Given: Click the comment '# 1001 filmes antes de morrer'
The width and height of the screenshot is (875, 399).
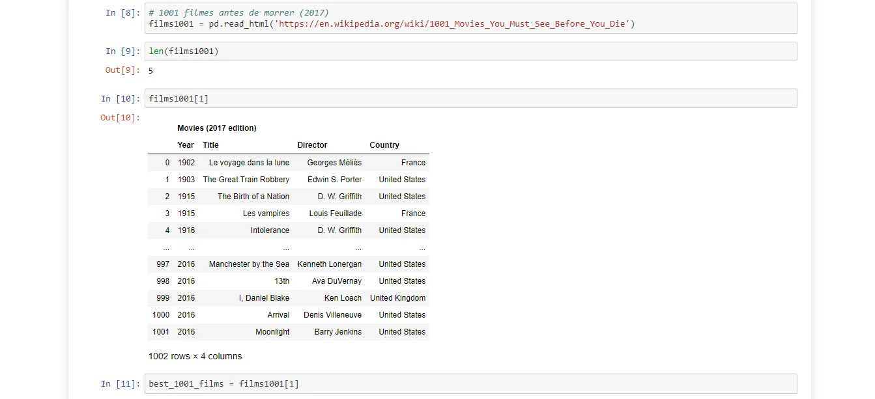Looking at the screenshot, I should click(238, 13).
